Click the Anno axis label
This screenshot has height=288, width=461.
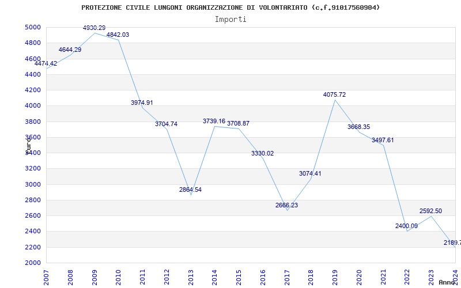[446, 282]
